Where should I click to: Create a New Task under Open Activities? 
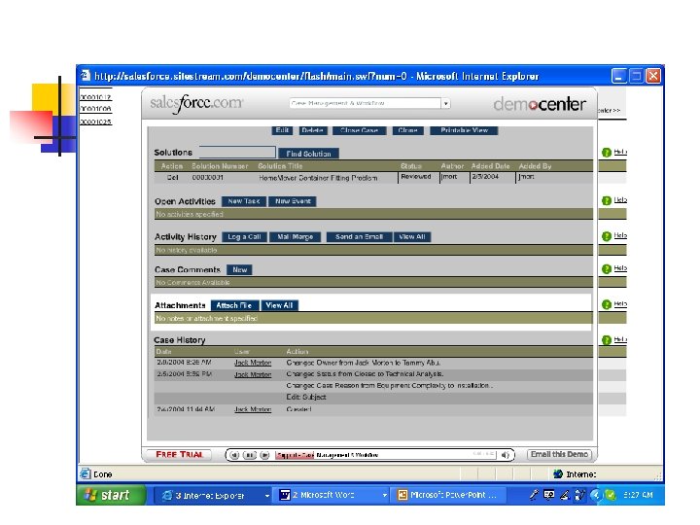click(244, 201)
